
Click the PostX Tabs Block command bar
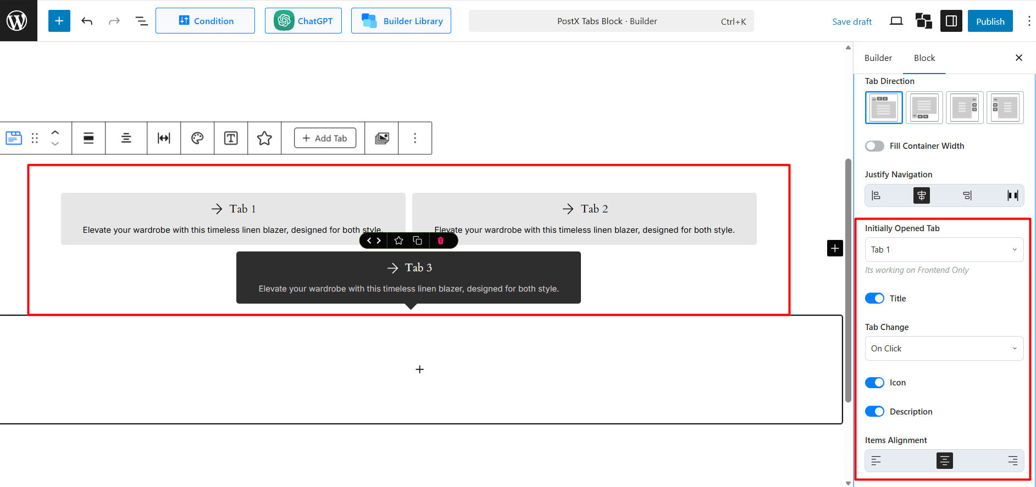click(611, 21)
